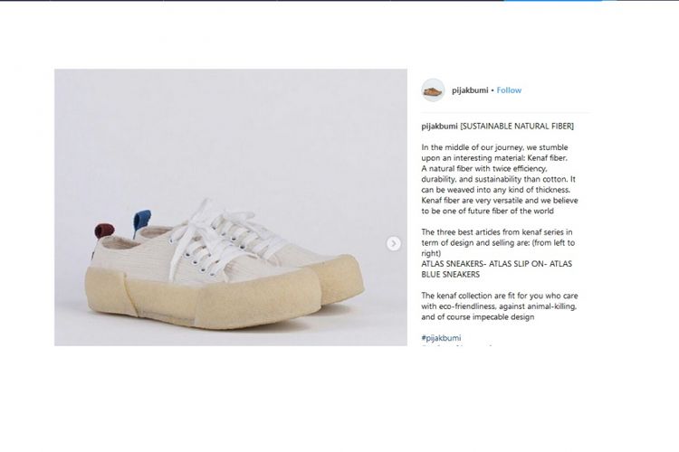This screenshot has width=679, height=452.
Task: Follow the pijakbumi account
Action: [509, 90]
